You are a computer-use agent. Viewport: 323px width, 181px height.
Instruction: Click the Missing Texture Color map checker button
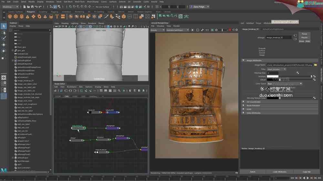(314, 98)
